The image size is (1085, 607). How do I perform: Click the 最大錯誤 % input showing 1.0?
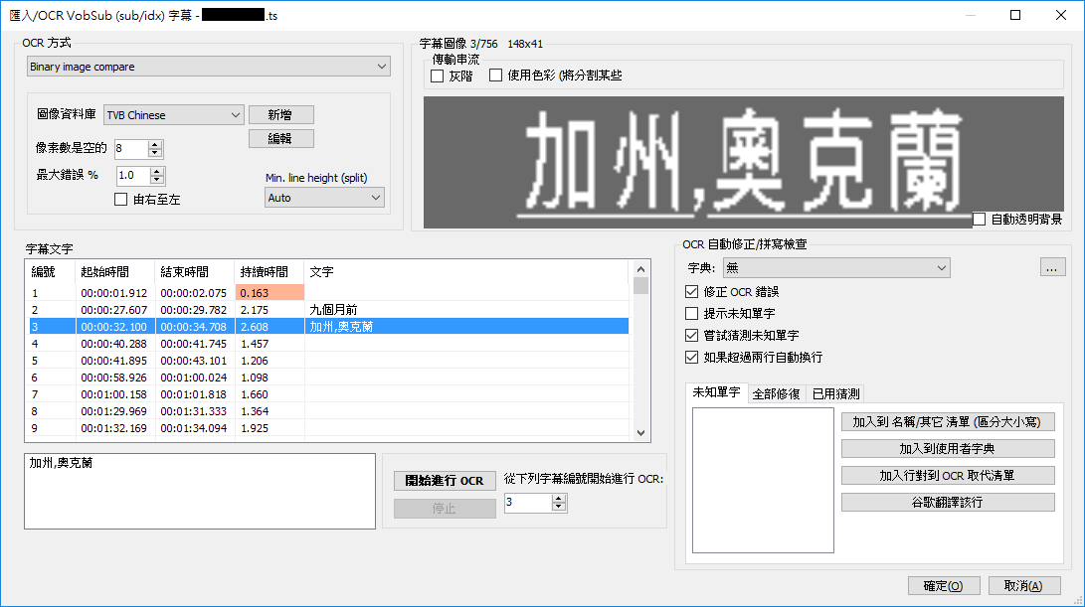pyautogui.click(x=133, y=176)
